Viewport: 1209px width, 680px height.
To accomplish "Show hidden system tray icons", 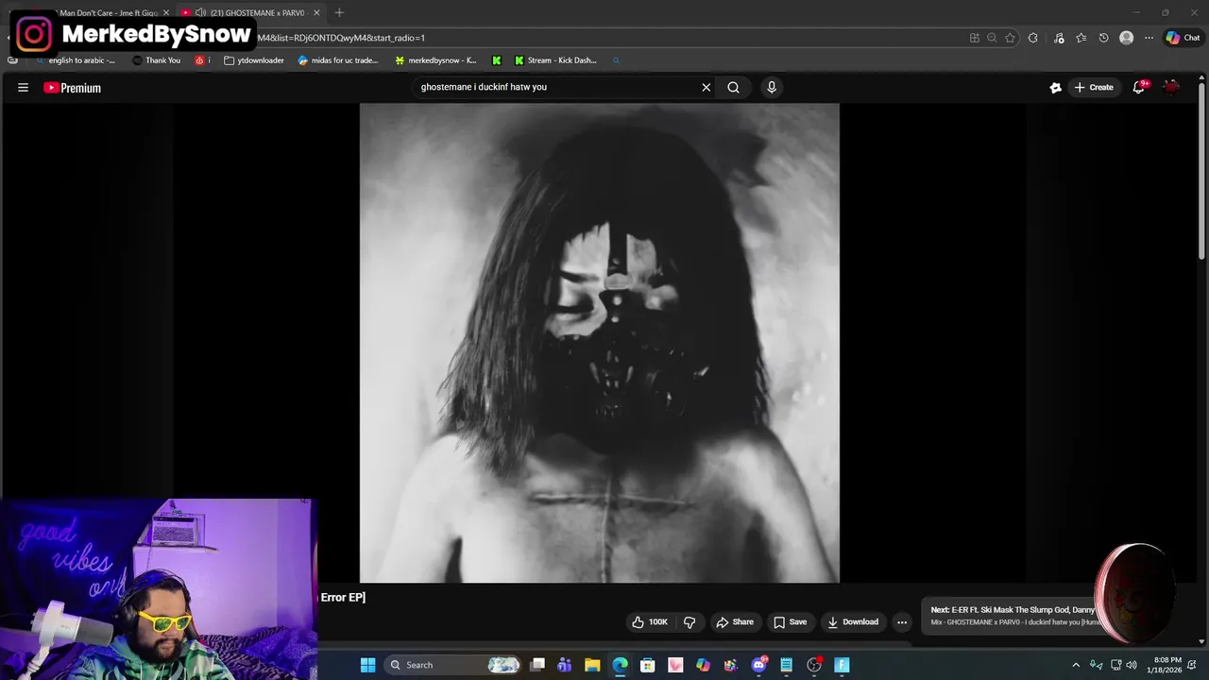I will (x=1075, y=665).
